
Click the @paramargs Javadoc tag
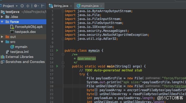click(x=87, y=58)
